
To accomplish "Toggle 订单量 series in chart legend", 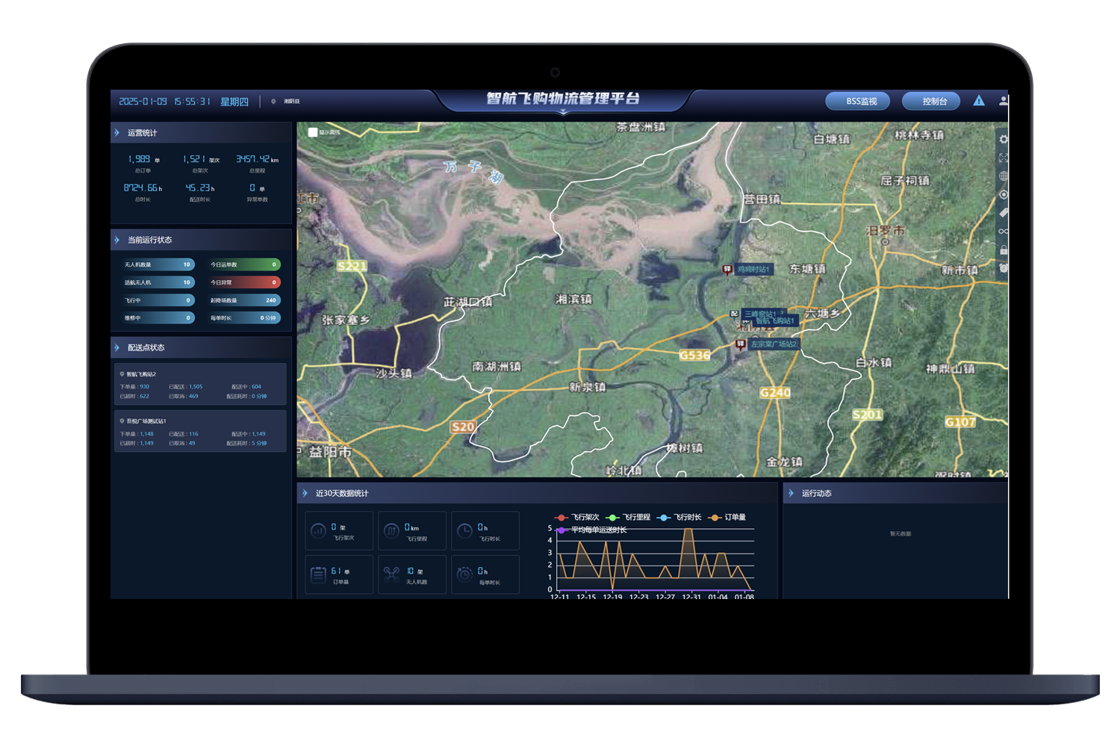I will [x=728, y=517].
